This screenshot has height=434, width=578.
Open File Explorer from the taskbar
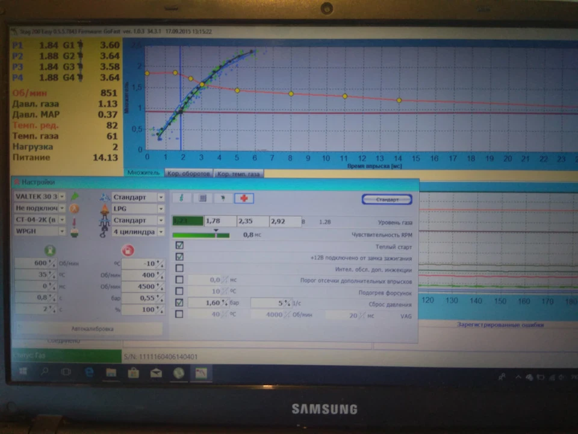click(111, 373)
